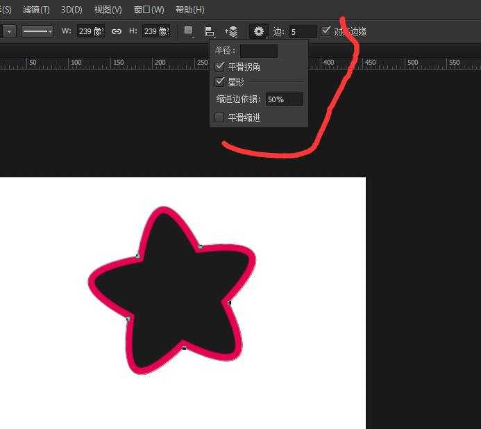Click the path operations square icon
This screenshot has width=481, height=429.
pyautogui.click(x=188, y=31)
